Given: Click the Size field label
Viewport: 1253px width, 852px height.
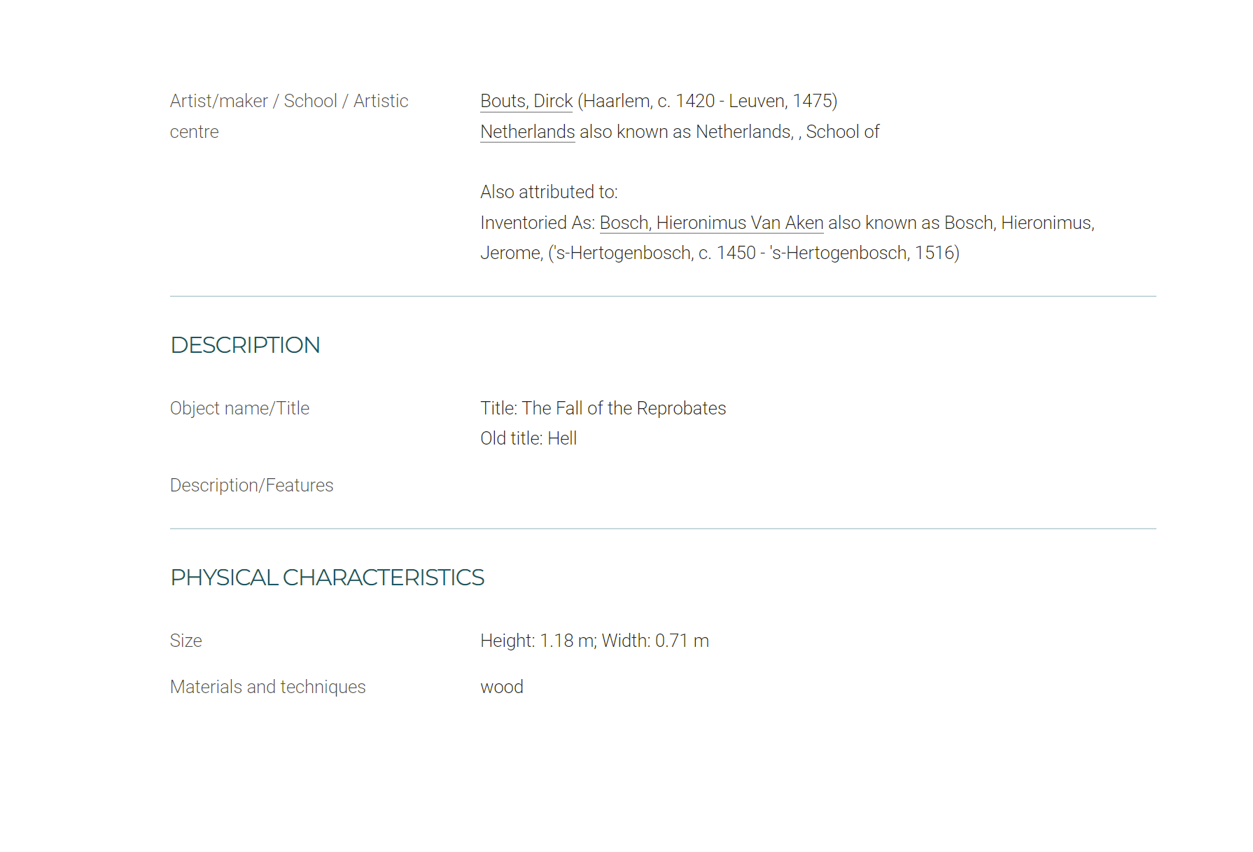Looking at the screenshot, I should point(185,641).
